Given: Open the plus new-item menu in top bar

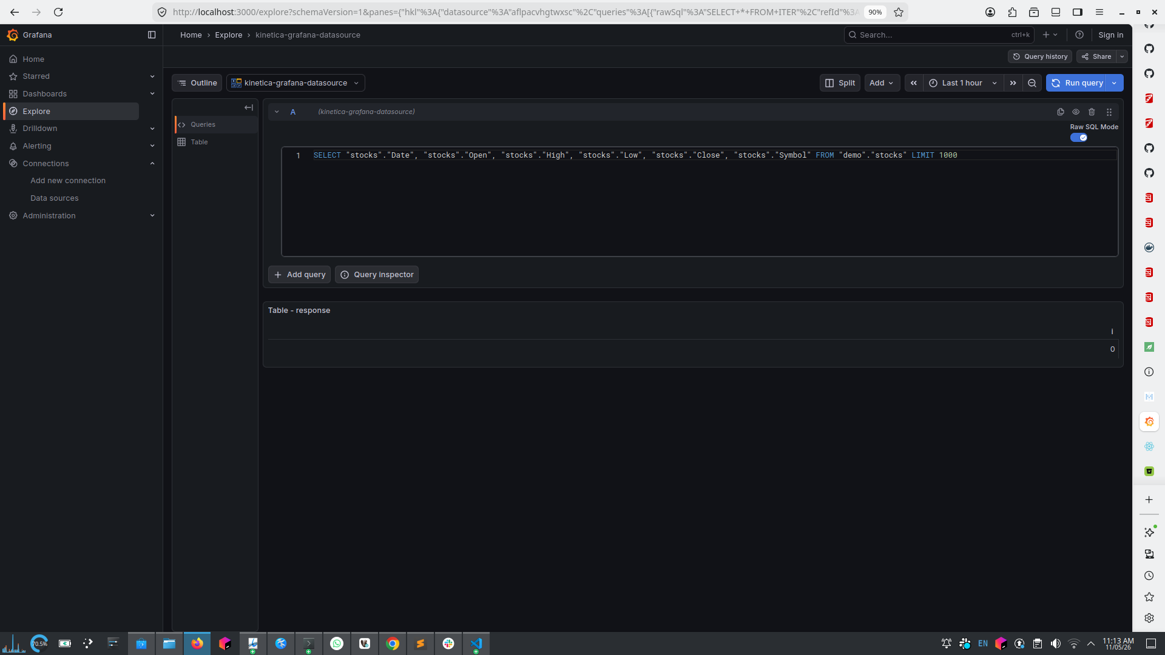Looking at the screenshot, I should (1050, 35).
